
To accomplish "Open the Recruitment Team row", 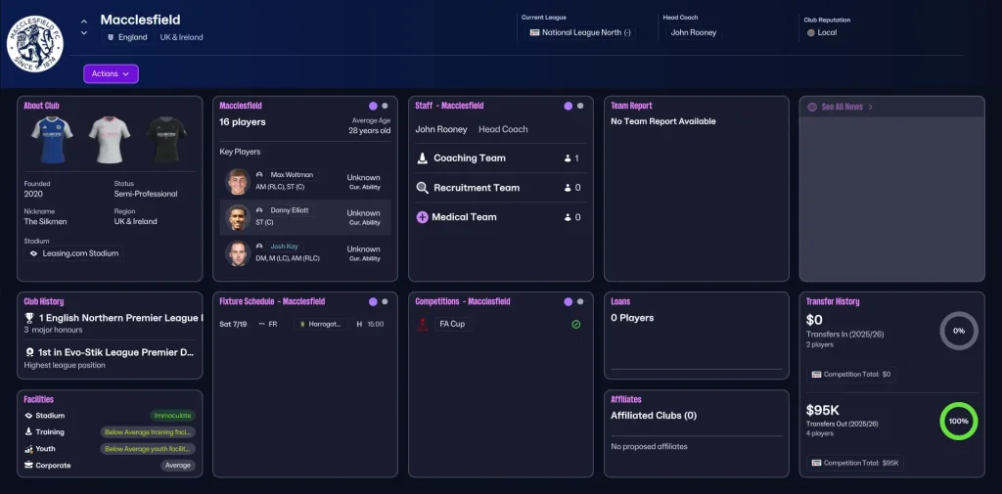I will (500, 188).
